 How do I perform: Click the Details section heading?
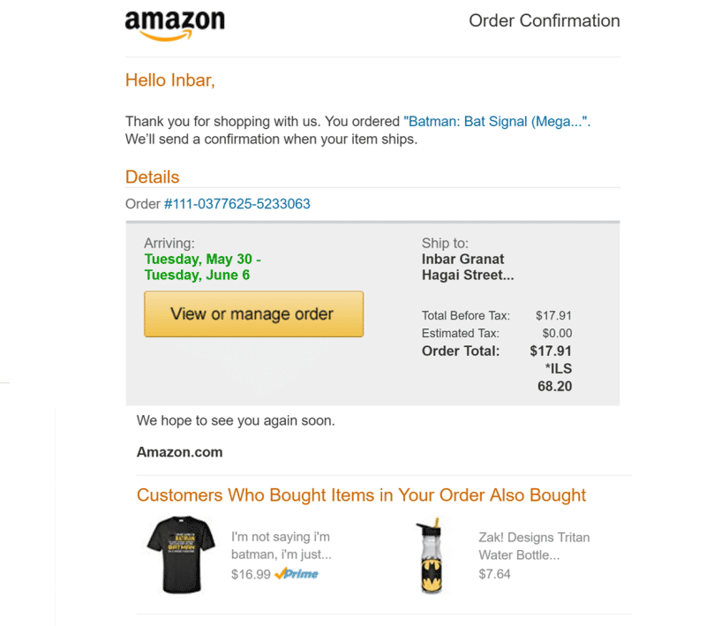pos(152,177)
